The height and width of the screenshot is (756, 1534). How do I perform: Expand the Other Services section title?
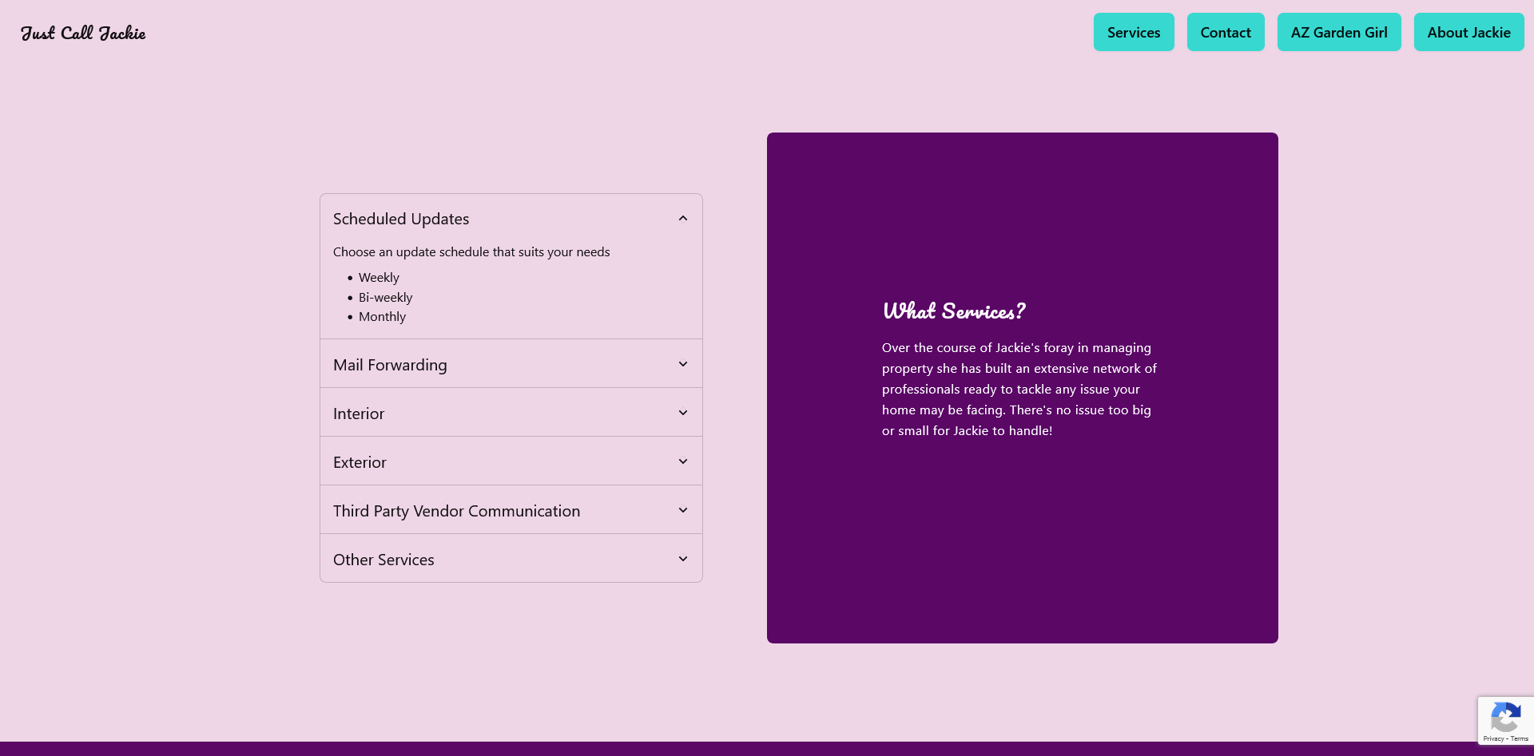click(x=383, y=560)
